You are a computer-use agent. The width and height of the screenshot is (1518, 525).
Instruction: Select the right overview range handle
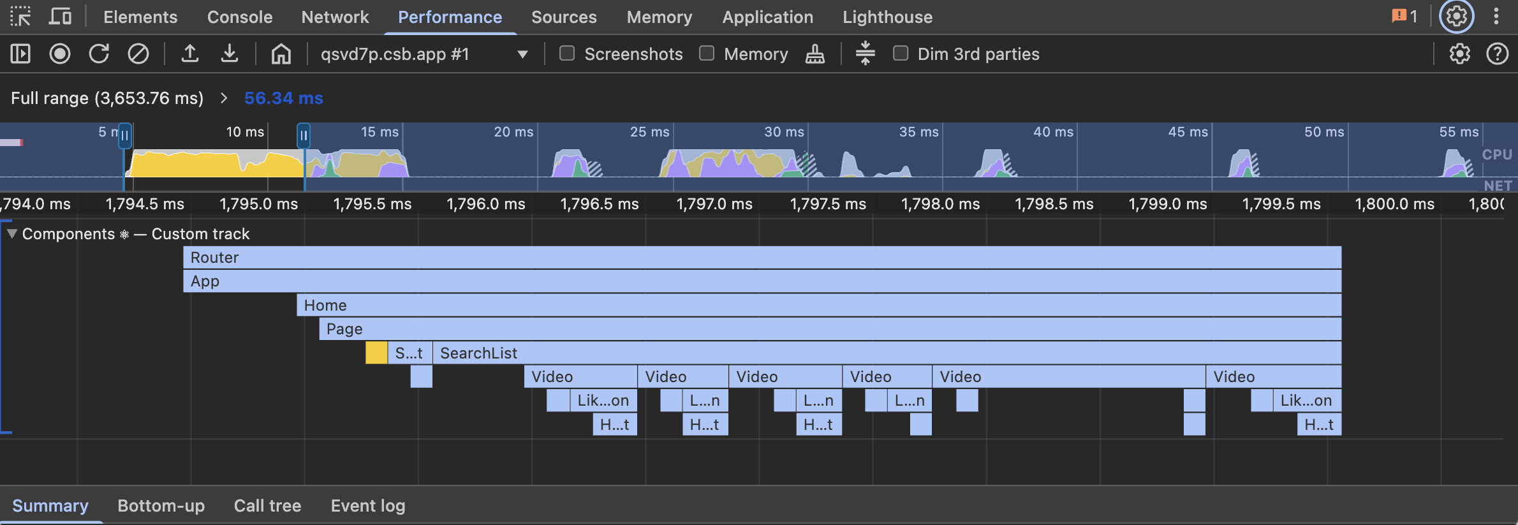[x=304, y=136]
